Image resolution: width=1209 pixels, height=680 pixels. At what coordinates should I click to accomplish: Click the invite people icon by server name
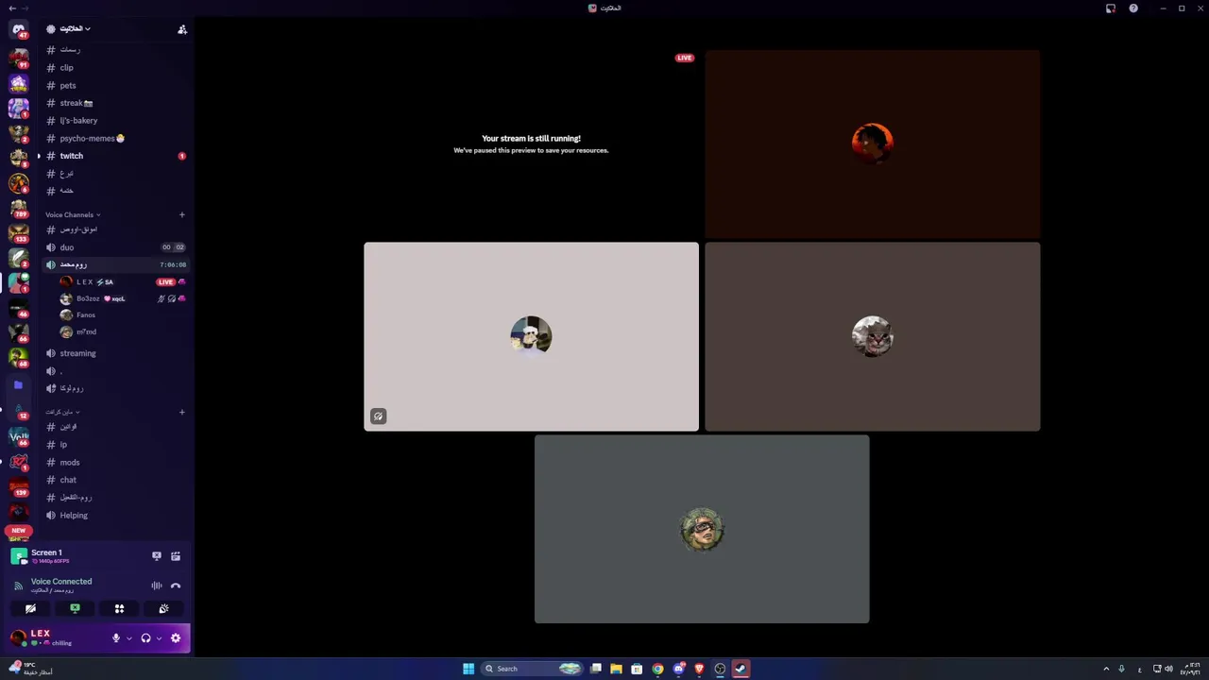[182, 29]
